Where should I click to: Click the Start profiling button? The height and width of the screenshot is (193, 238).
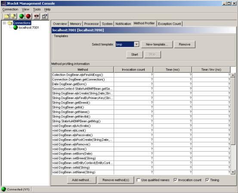[x=135, y=54]
